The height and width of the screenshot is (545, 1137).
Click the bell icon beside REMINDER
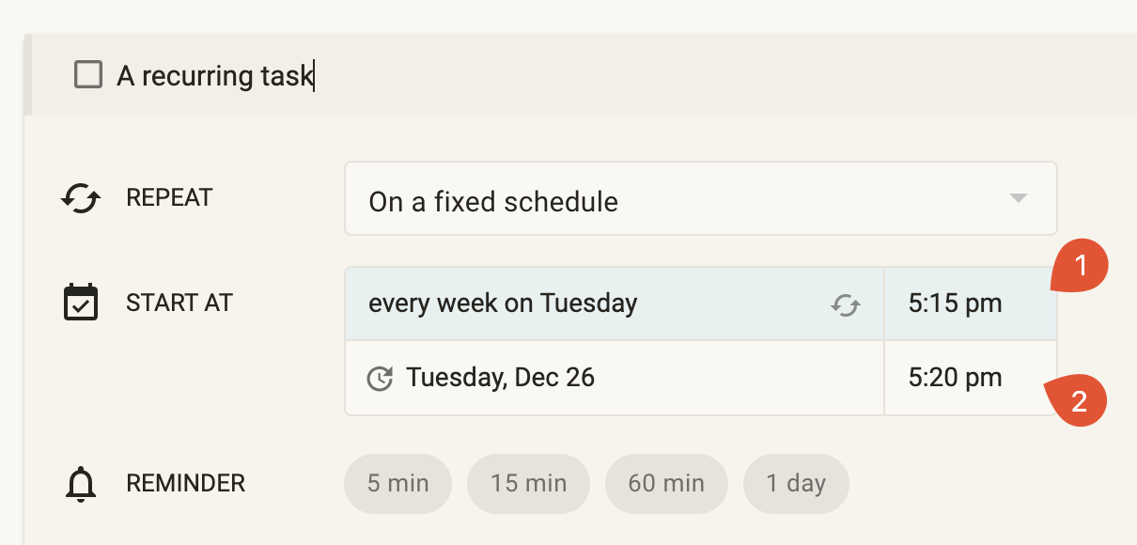tap(81, 484)
